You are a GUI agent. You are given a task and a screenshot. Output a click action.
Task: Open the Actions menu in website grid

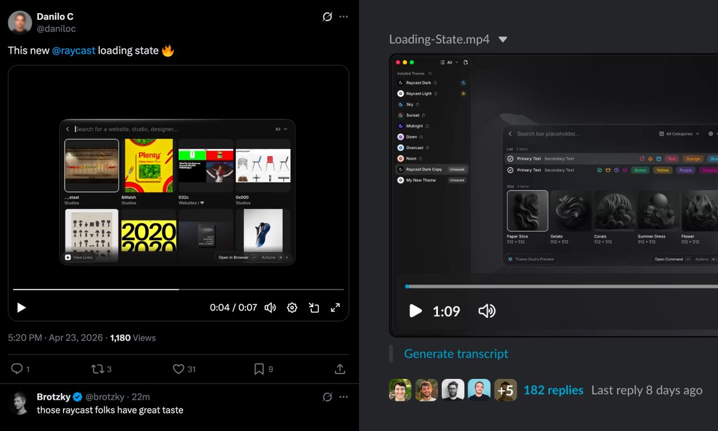click(275, 257)
